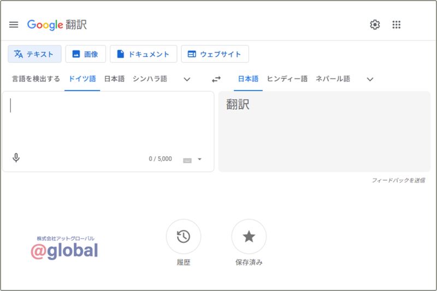Select ネパール語 as target language

(x=333, y=79)
